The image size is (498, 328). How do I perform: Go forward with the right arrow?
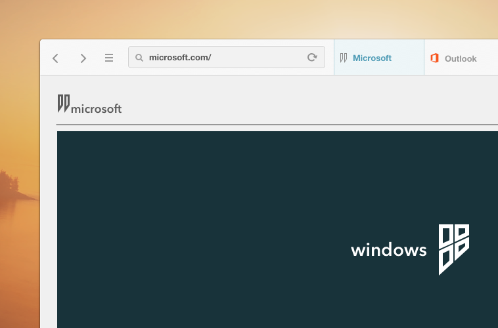coord(83,58)
